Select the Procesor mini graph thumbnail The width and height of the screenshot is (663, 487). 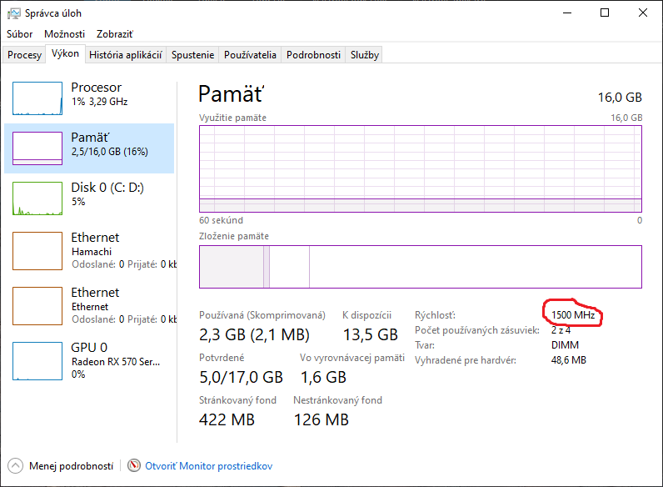[37, 98]
